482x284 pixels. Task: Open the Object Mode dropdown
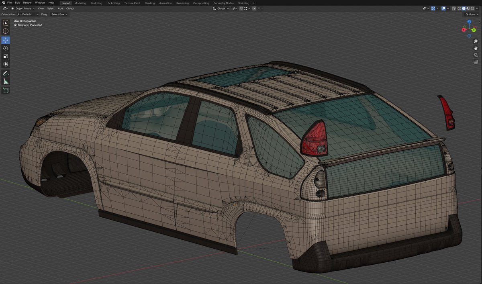22,8
